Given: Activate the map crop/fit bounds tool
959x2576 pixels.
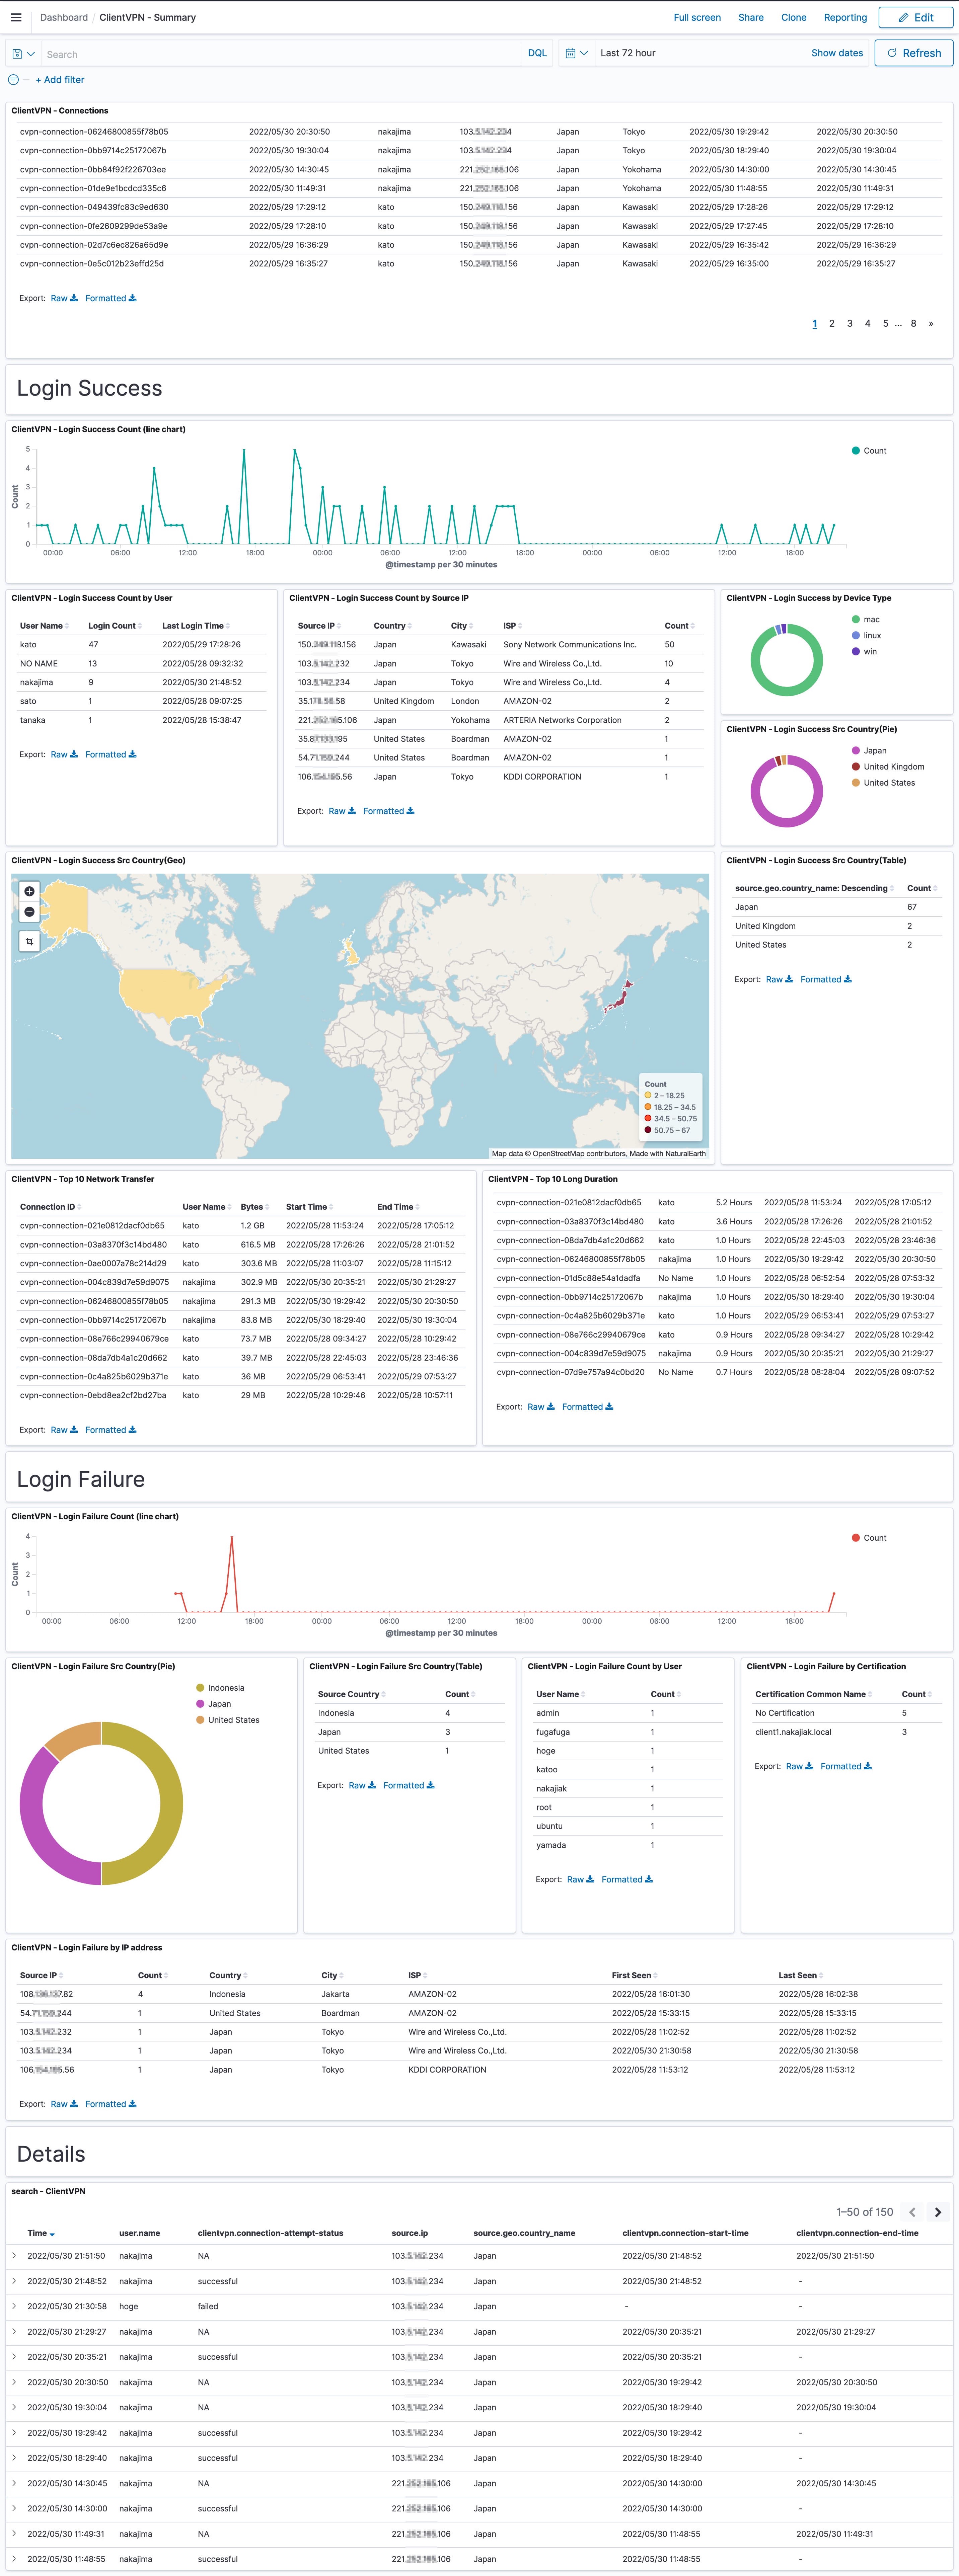Looking at the screenshot, I should click(29, 941).
